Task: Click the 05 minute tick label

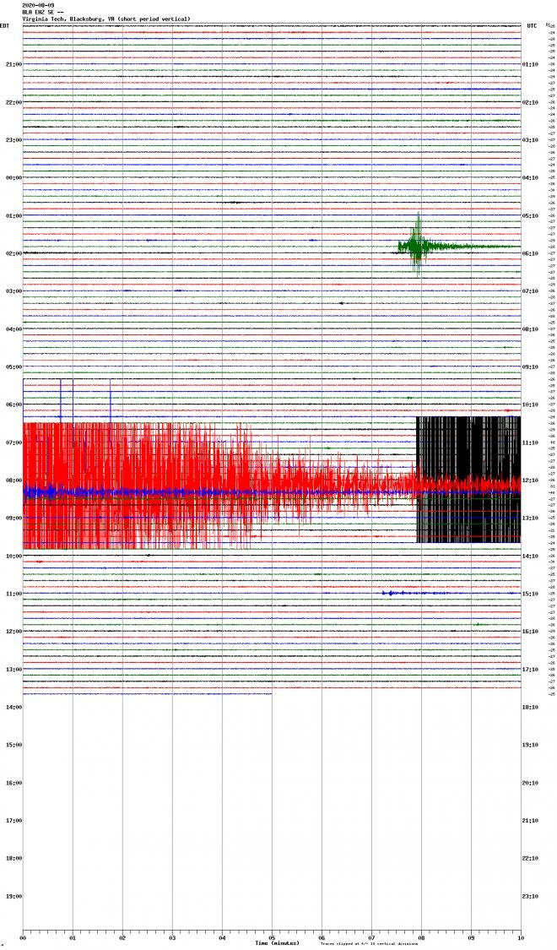Action: (x=272, y=937)
